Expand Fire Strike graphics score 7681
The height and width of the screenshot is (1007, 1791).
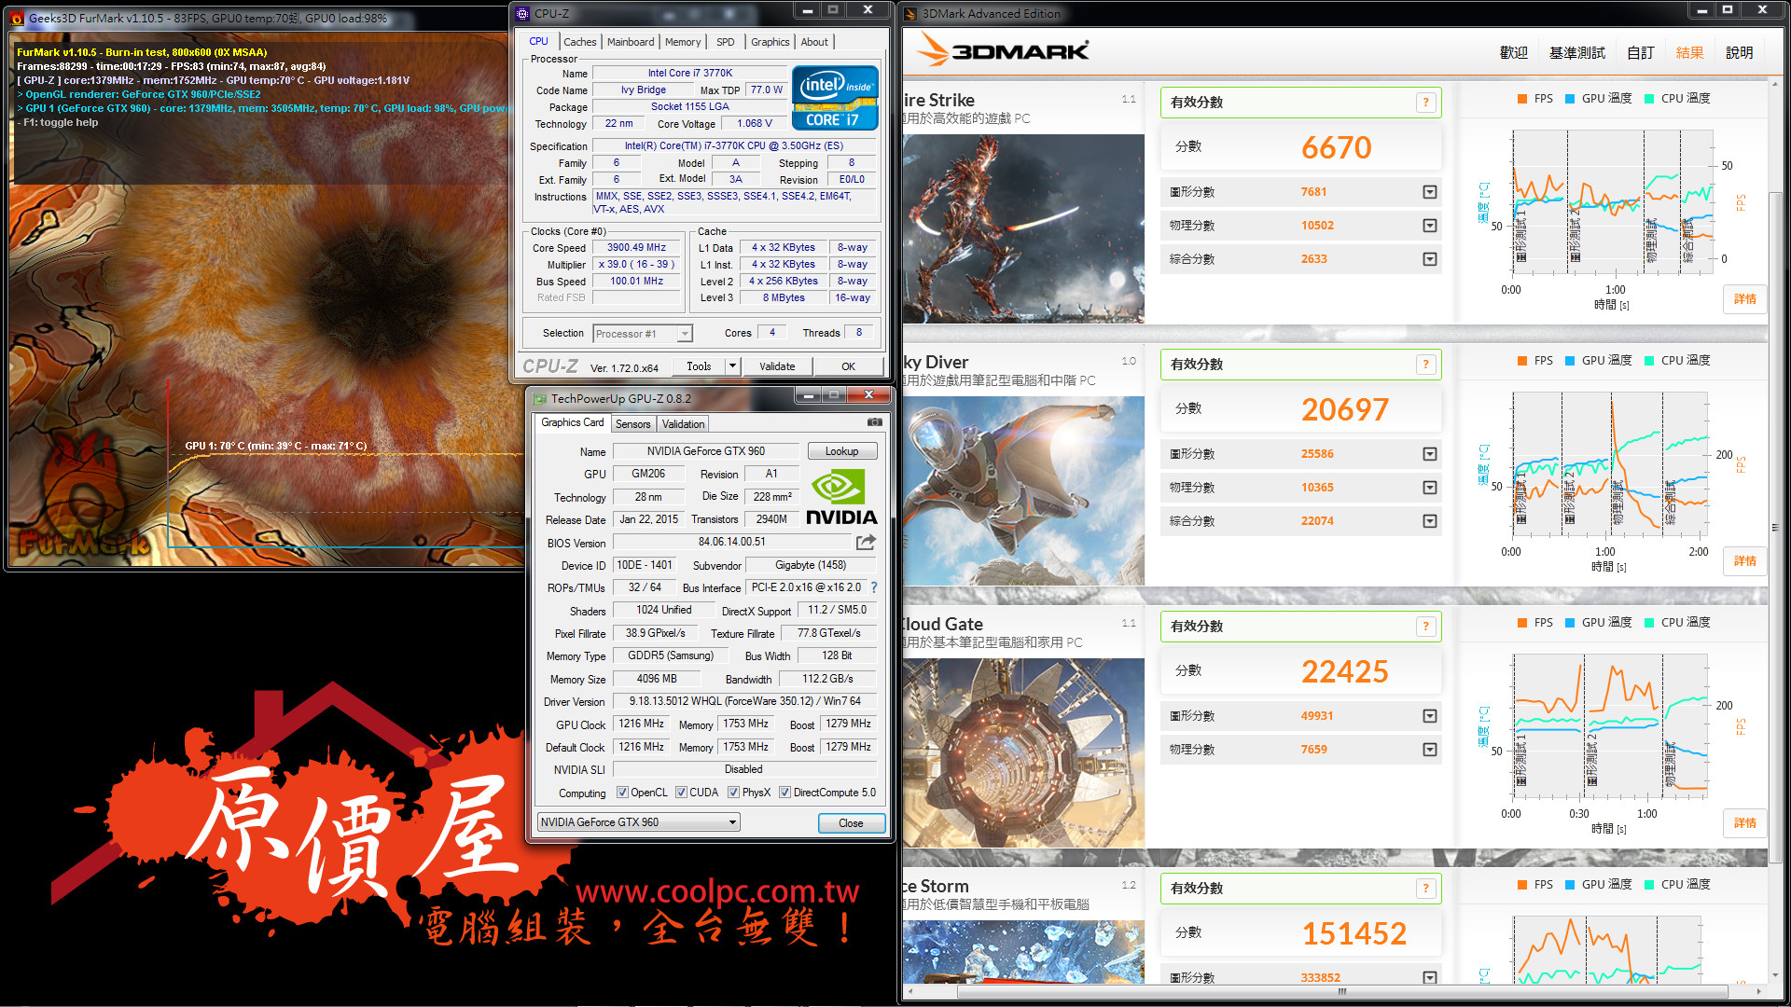click(x=1429, y=192)
